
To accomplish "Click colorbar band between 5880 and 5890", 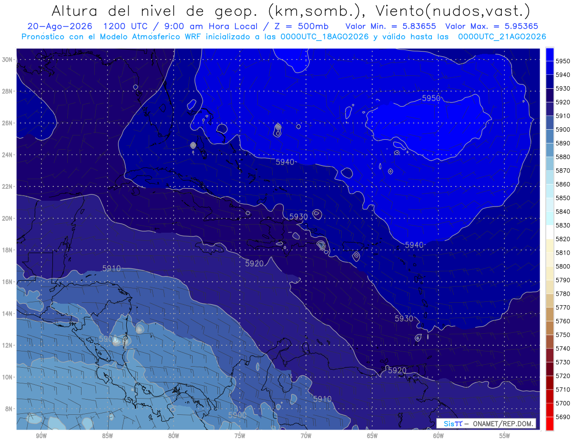I will click(550, 150).
